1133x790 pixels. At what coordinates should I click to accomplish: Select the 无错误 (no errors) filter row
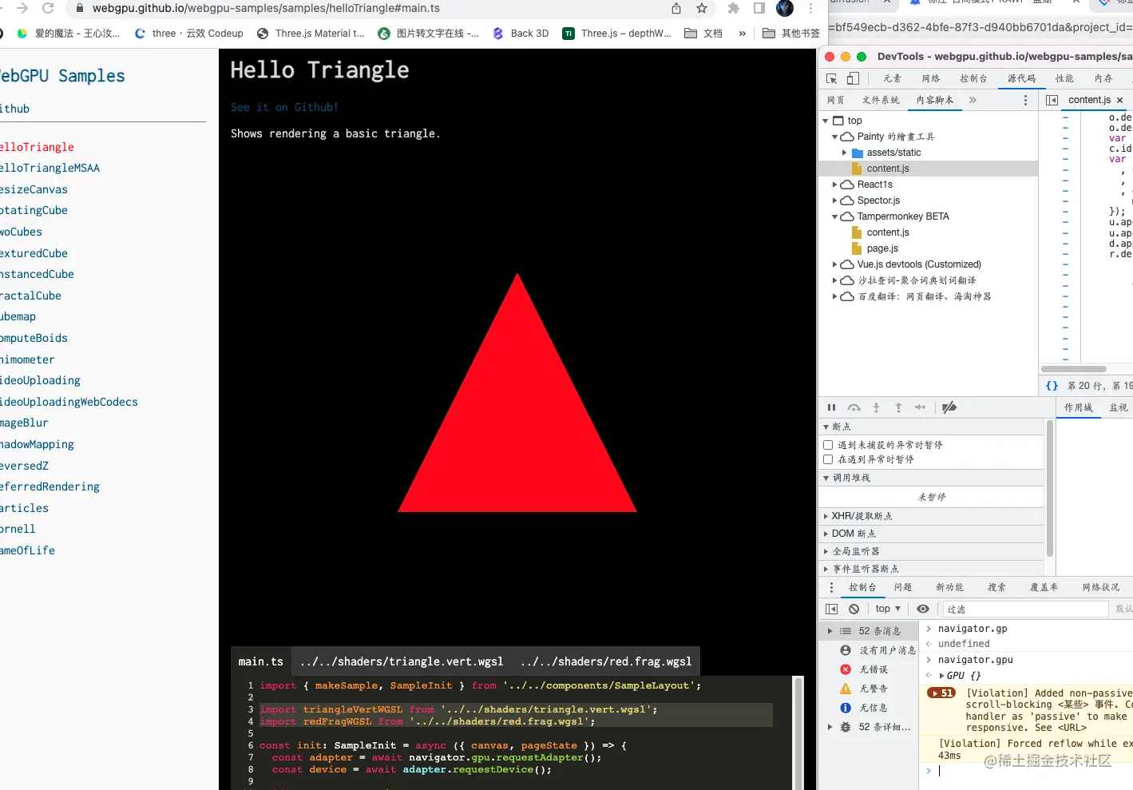pos(870,669)
